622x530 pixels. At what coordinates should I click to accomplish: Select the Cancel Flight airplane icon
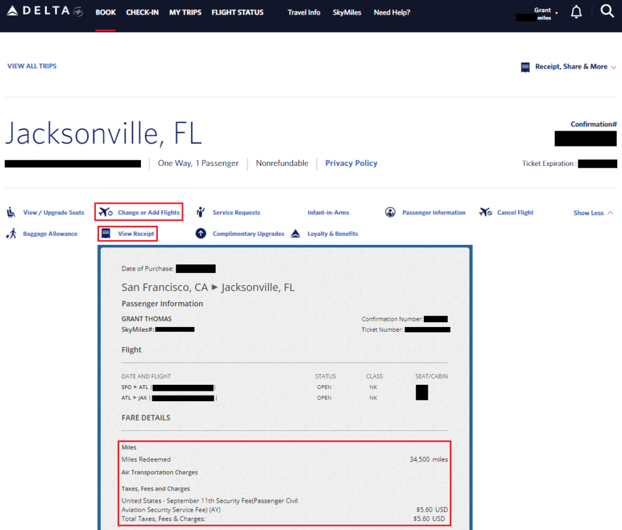(485, 212)
